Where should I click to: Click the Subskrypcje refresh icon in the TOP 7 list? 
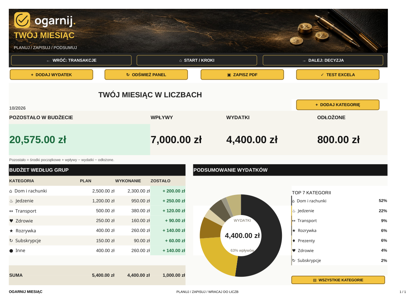[x=294, y=261]
